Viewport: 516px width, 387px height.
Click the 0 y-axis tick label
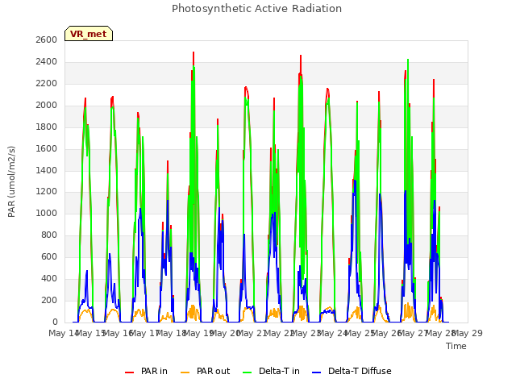[55, 322]
